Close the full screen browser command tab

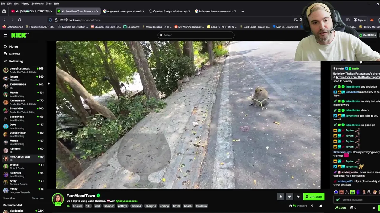pos(235,11)
